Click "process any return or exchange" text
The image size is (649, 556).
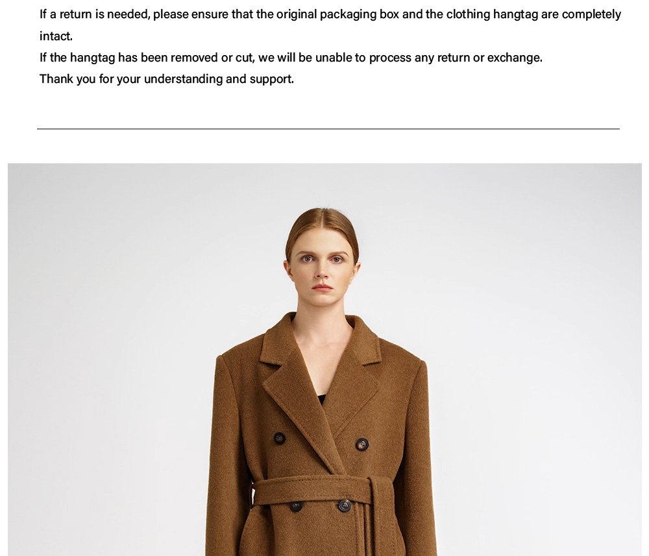tap(456, 58)
